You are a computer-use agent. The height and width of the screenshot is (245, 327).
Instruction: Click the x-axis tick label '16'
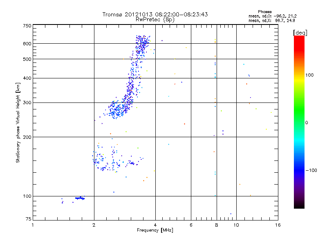(x=278, y=225)
